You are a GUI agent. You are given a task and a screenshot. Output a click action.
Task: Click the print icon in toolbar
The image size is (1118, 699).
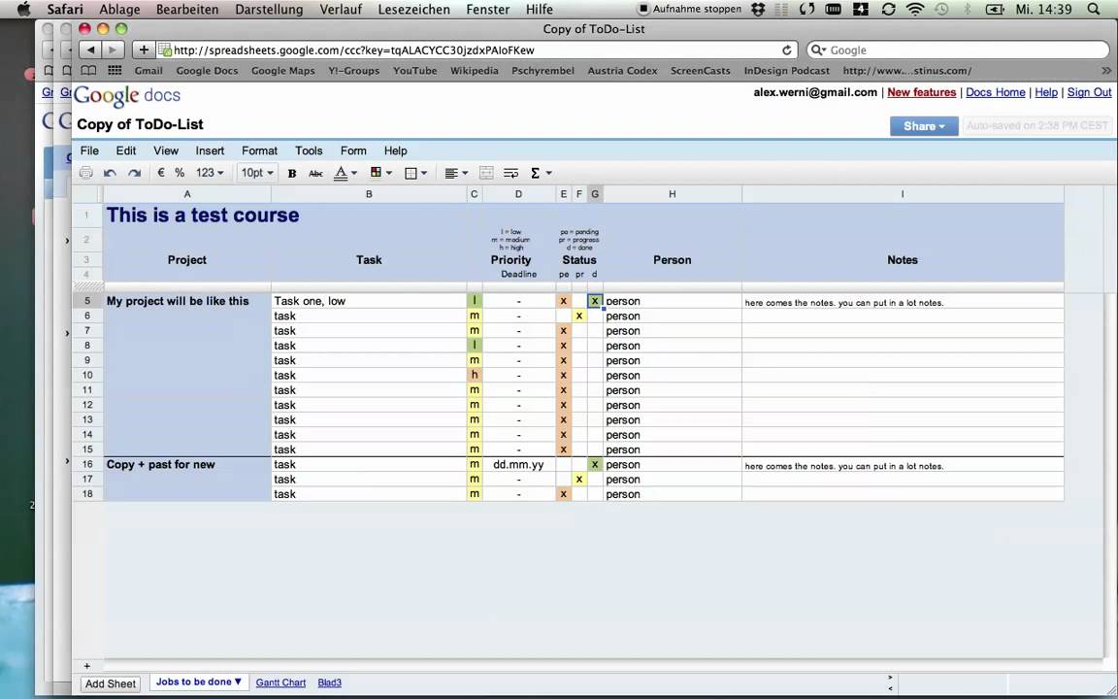(86, 173)
